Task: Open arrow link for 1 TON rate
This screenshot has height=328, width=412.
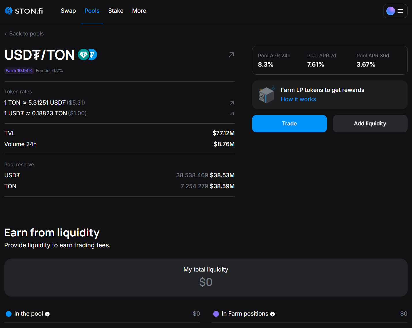Action: [232, 103]
